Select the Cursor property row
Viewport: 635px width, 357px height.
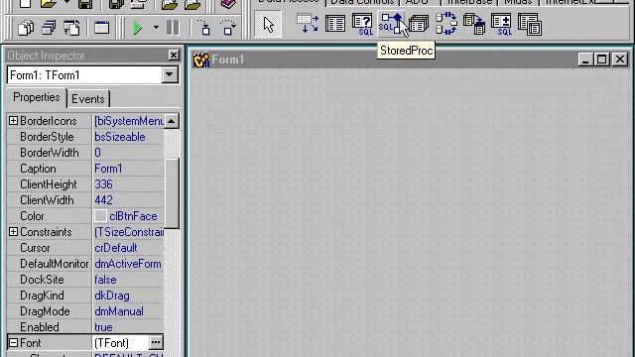85,248
